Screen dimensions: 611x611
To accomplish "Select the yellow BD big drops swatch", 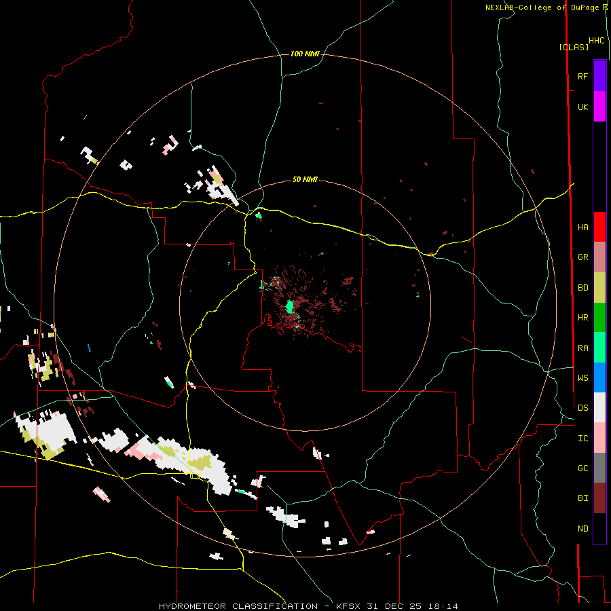I will pyautogui.click(x=599, y=287).
